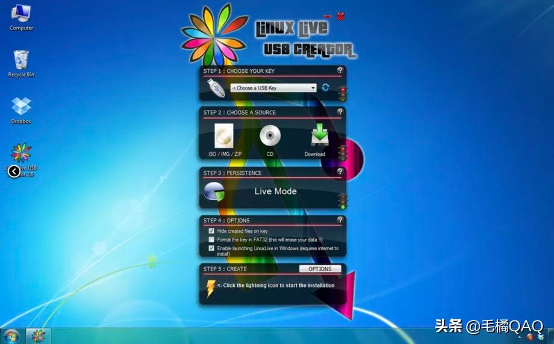The width and height of the screenshot is (554, 344).
Task: Click the 'STEP 3 : PERSISTENCE' heading
Action: tap(232, 173)
